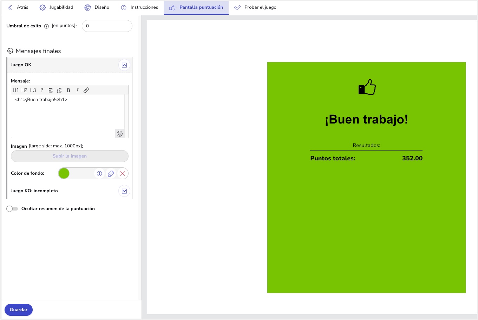Enable Ocultar resumen de la puntuación switch
Viewport: 478px width, 320px height.
(x=12, y=209)
